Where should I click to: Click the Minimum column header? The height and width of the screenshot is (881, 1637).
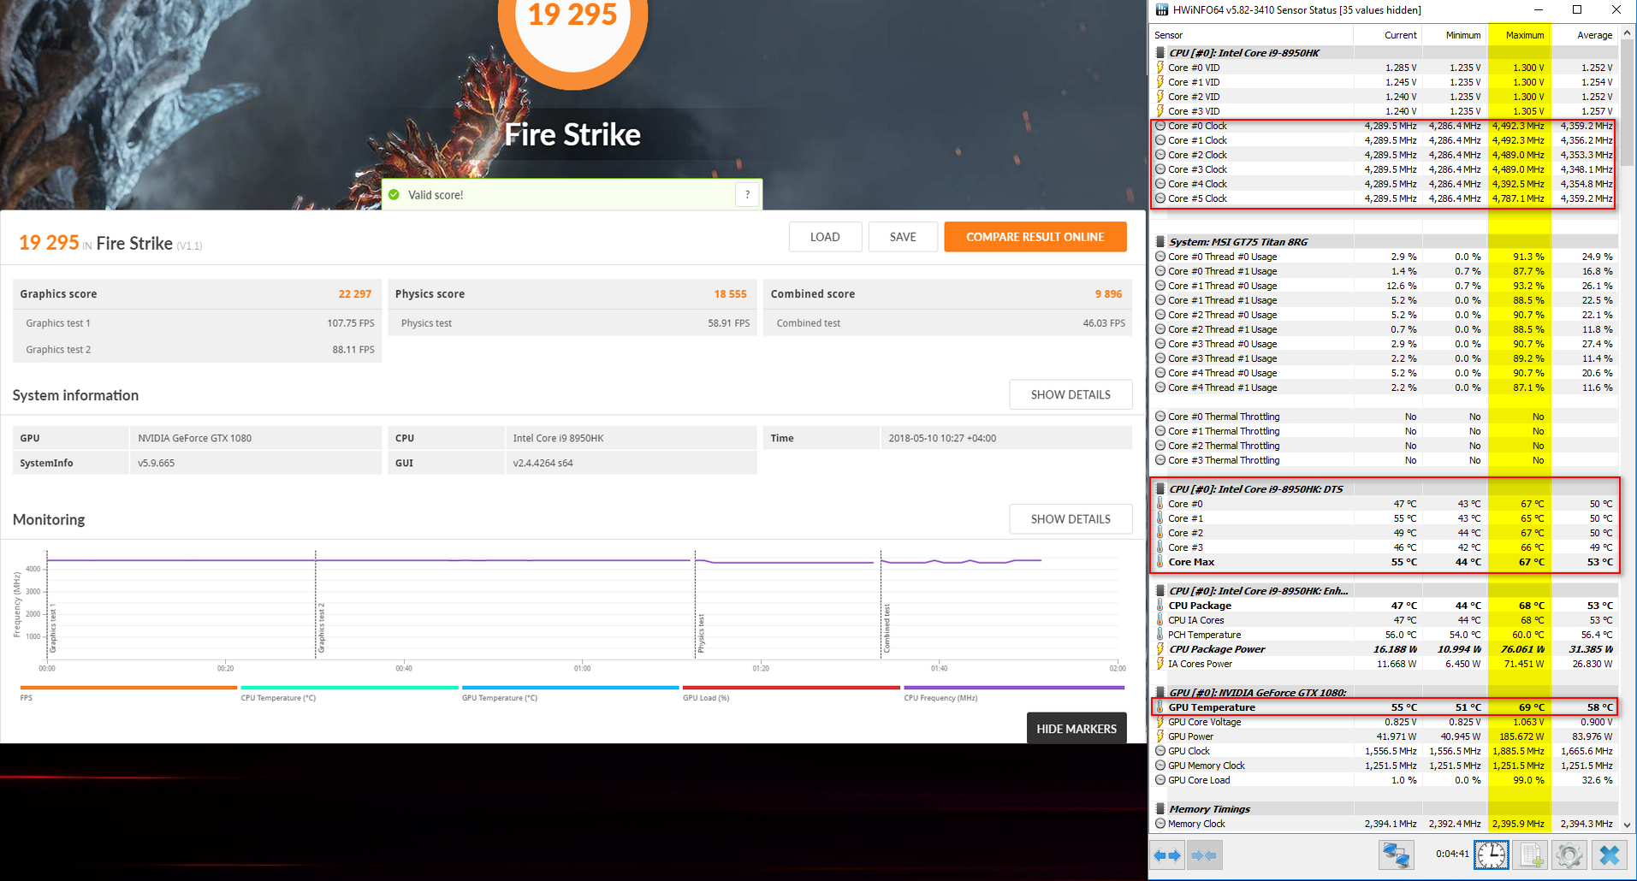click(x=1455, y=35)
